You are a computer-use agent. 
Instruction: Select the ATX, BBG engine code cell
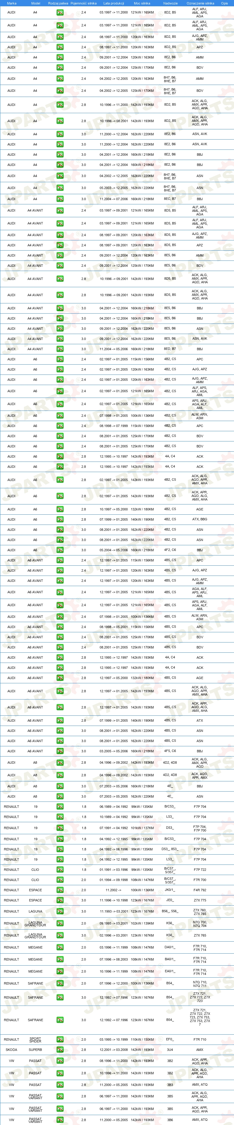tap(200, 519)
